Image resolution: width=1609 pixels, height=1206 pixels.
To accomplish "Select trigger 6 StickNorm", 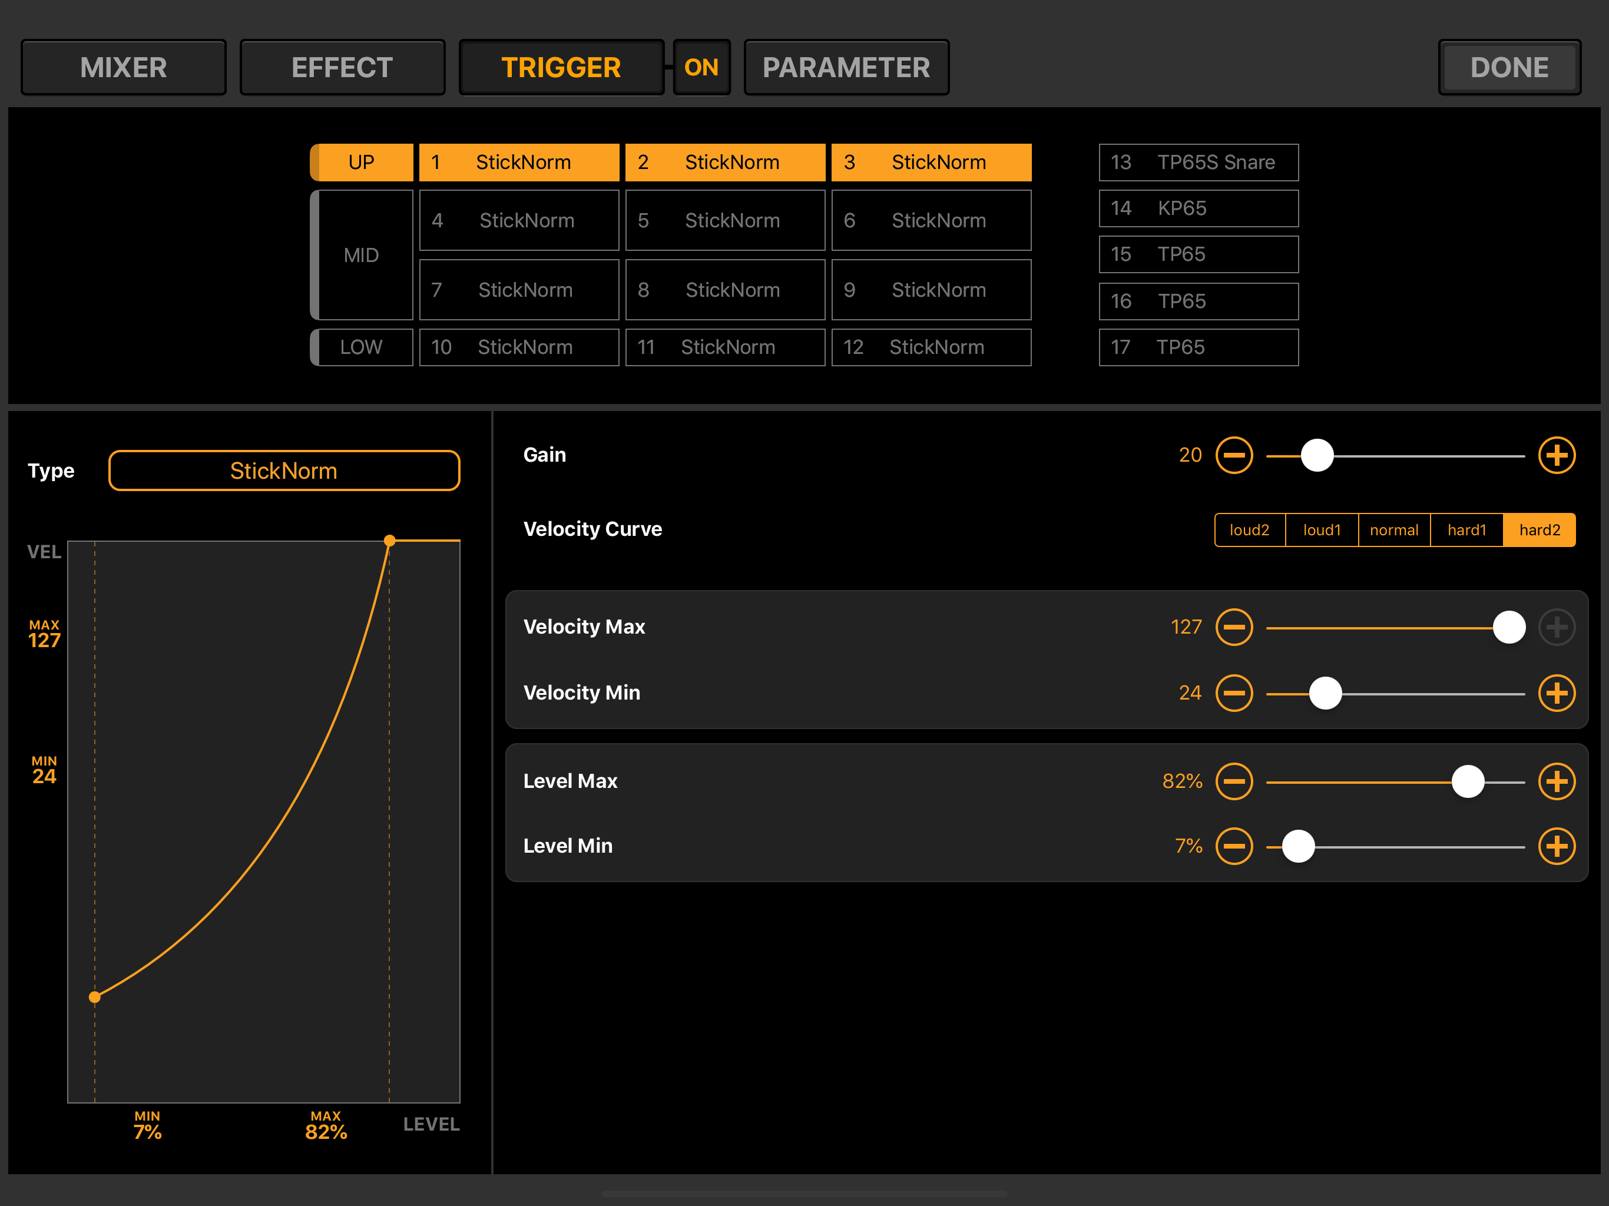I will [x=931, y=220].
